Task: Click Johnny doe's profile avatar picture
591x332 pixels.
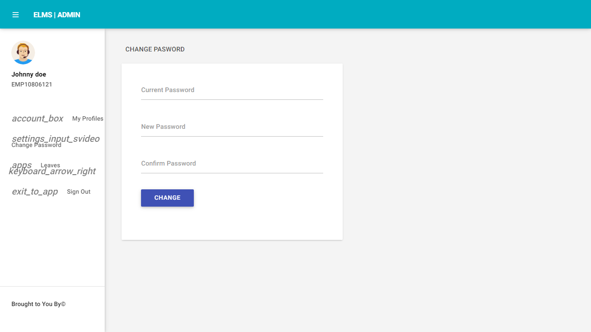Action: 23,52
